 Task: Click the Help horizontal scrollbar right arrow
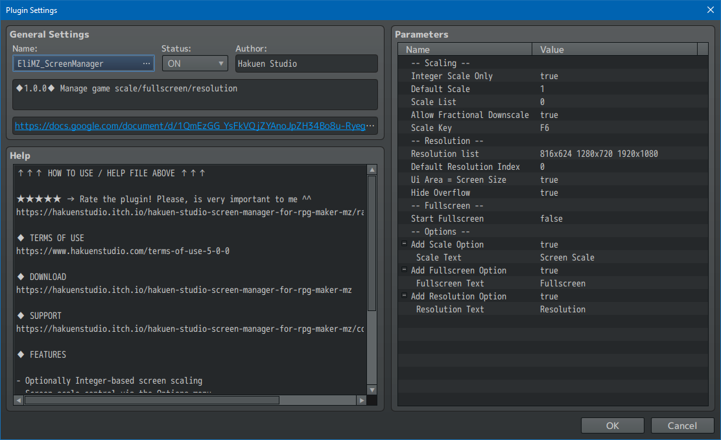point(362,400)
